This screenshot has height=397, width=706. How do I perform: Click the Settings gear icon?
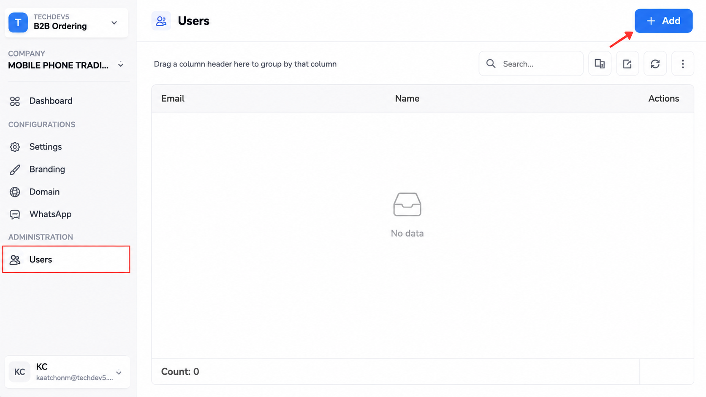pyautogui.click(x=15, y=147)
